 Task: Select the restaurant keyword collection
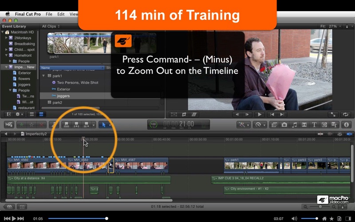point(24,107)
